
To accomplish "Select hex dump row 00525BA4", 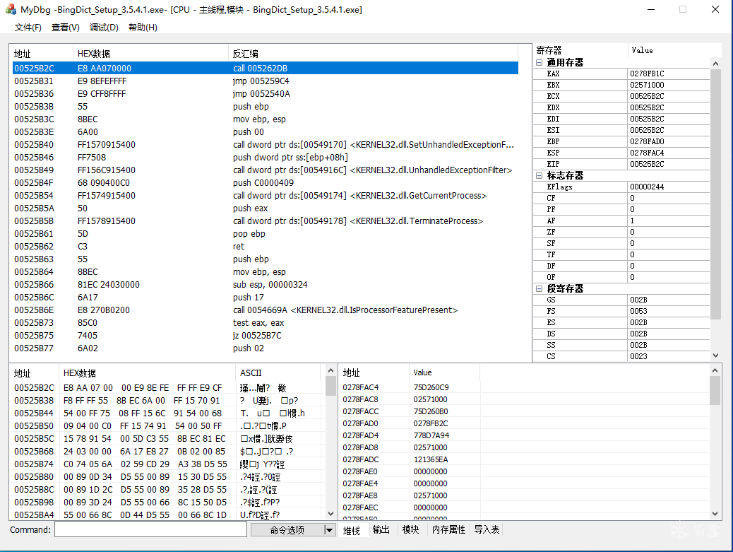I will tap(168, 515).
